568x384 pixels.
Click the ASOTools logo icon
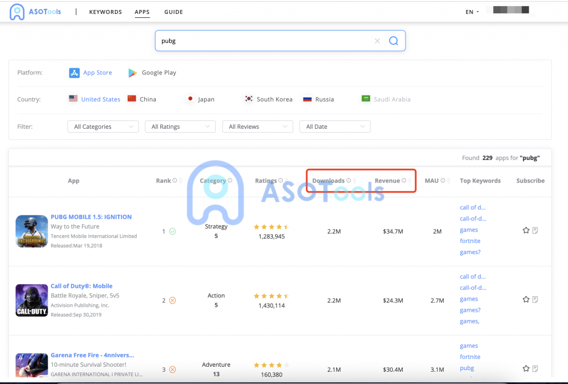(x=17, y=12)
